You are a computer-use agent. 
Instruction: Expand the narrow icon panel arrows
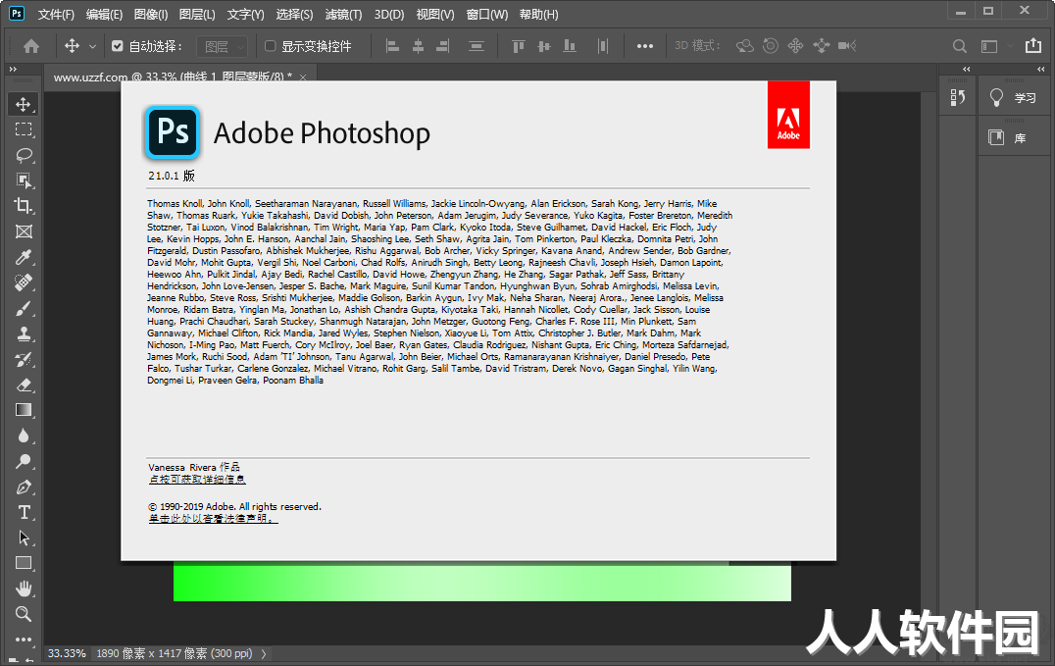tap(967, 69)
